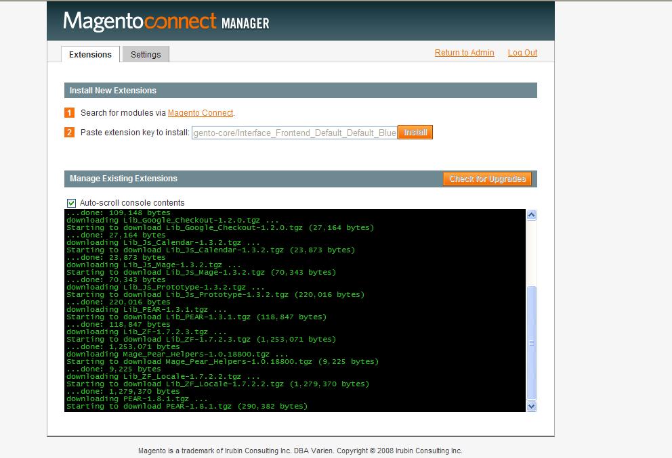Click console line 'downloading Mage_Pear_Helpers-1.0.18800.tgz ...'
The height and width of the screenshot is (458, 672).
click(x=177, y=354)
